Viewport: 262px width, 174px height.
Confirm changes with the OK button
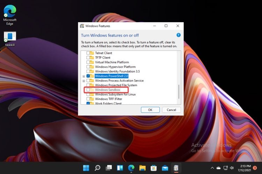tap(150, 110)
